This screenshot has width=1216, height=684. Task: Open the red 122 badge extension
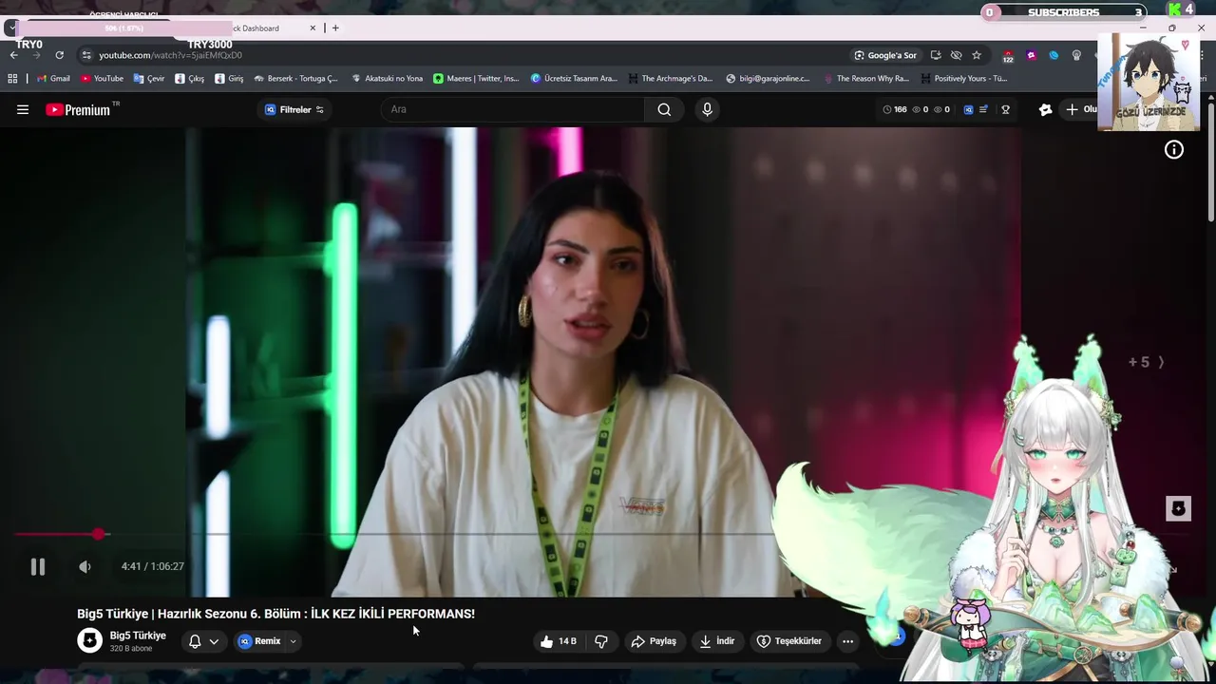pos(1008,56)
